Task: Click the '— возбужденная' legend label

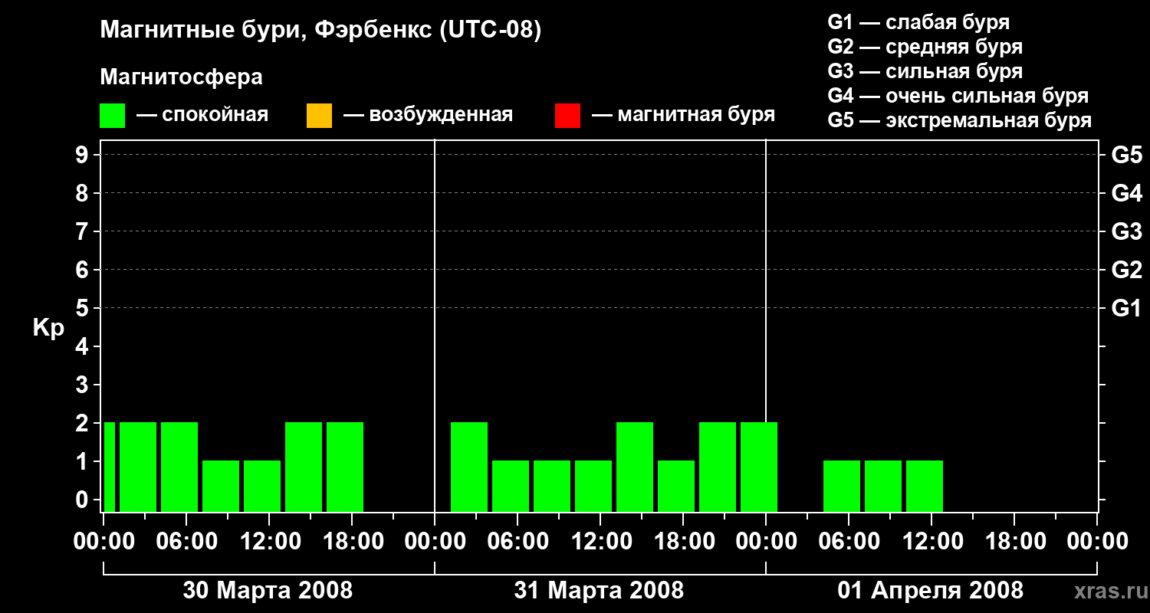Action: [x=428, y=115]
